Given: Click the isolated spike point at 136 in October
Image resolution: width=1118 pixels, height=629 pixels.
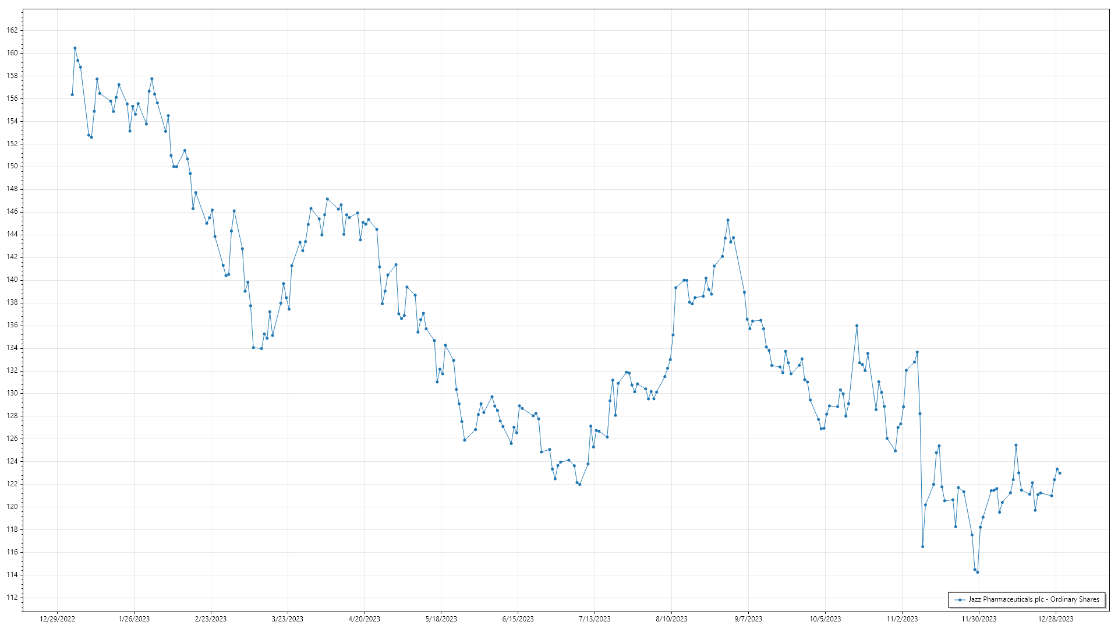Looking at the screenshot, I should [857, 326].
